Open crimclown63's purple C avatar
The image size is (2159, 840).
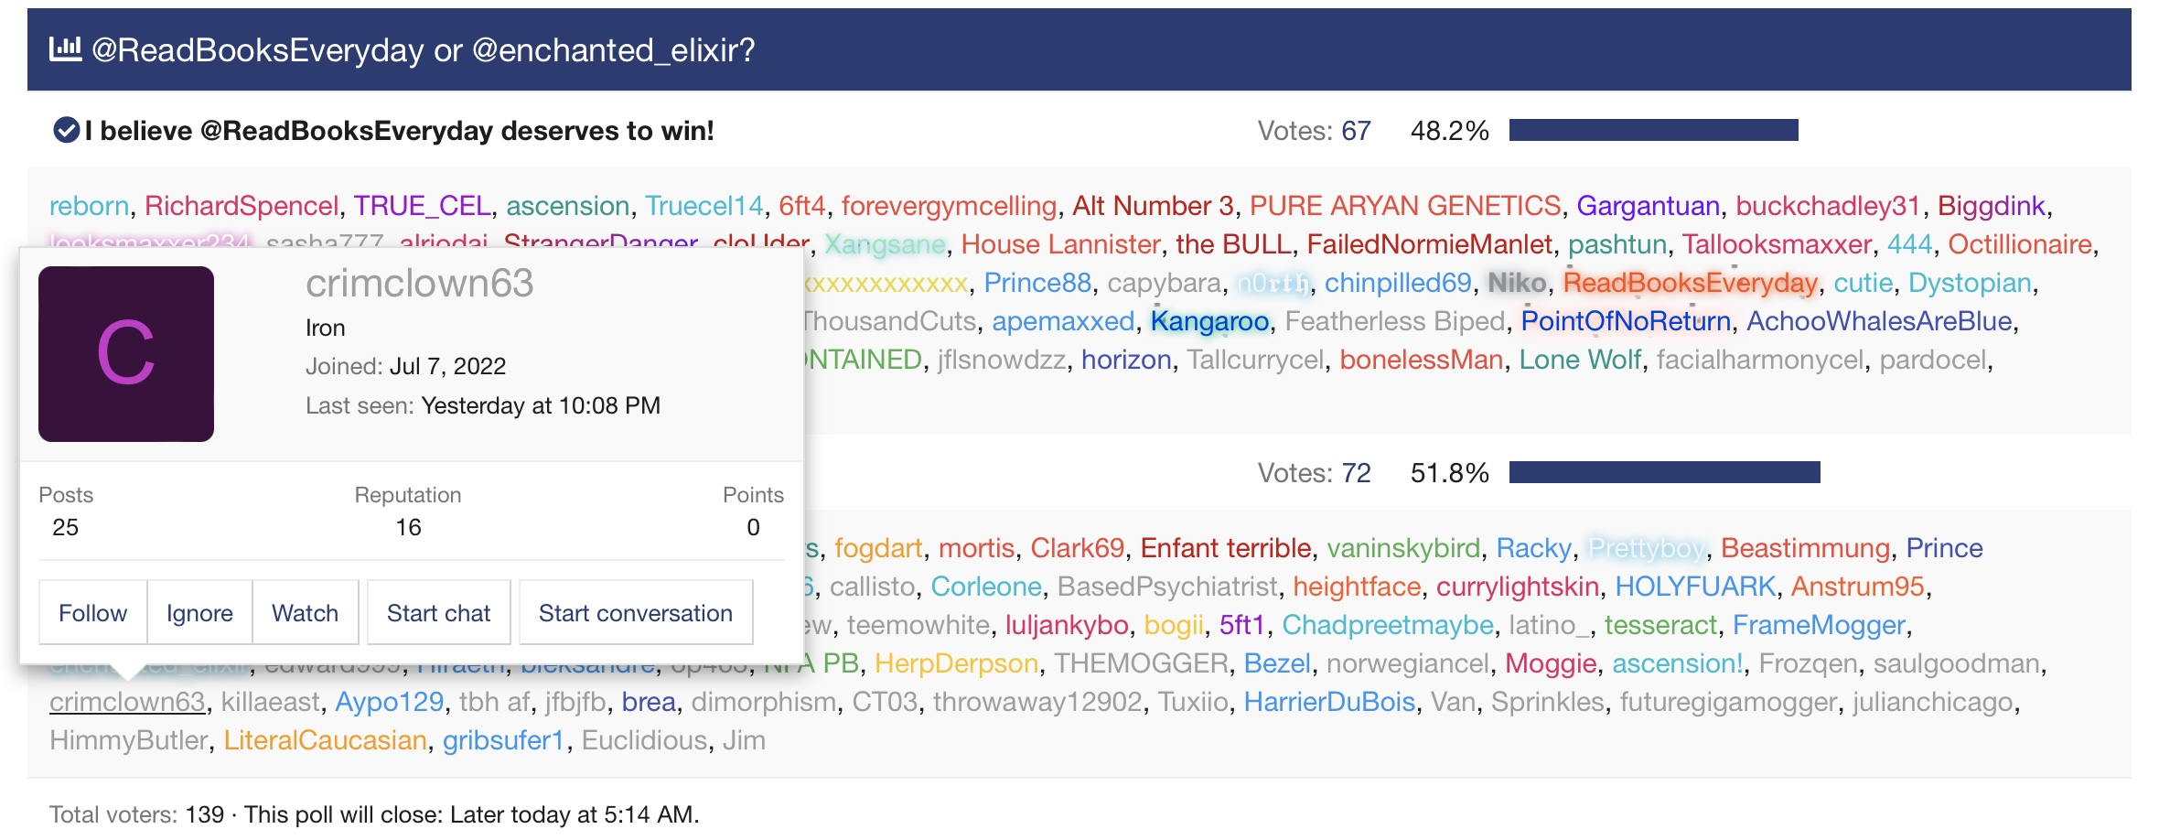pos(126,354)
